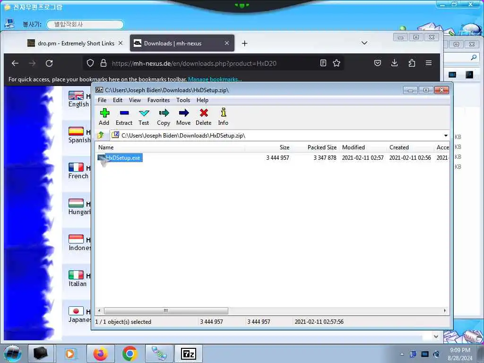The width and height of the screenshot is (484, 363).
Task: Open media player taskbar icon
Action: coord(71,354)
